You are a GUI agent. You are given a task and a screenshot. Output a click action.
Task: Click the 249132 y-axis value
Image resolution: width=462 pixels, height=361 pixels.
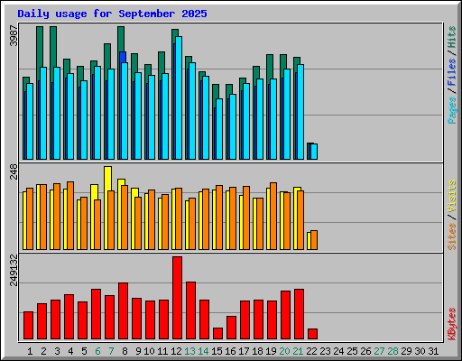14,270
